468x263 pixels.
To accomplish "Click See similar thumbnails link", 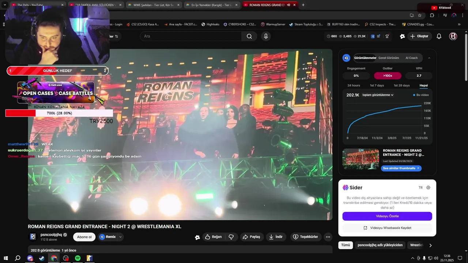I will 401,168.
